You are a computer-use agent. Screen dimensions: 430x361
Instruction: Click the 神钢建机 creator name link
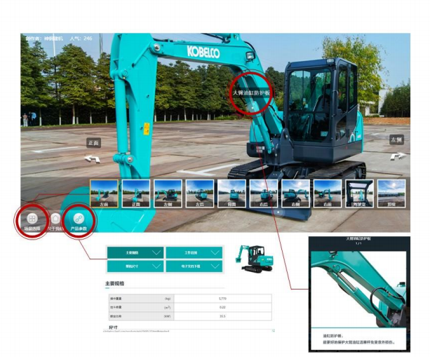pos(53,39)
